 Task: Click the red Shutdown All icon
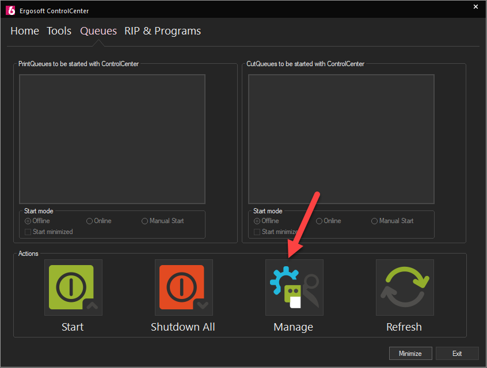click(x=184, y=287)
